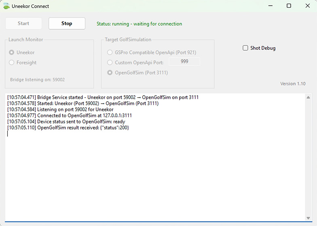
Task: Click inside the empty log output area
Action: [154, 178]
